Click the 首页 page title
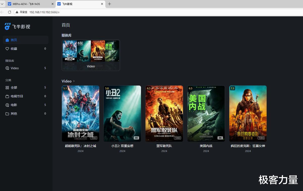 pyautogui.click(x=66, y=25)
